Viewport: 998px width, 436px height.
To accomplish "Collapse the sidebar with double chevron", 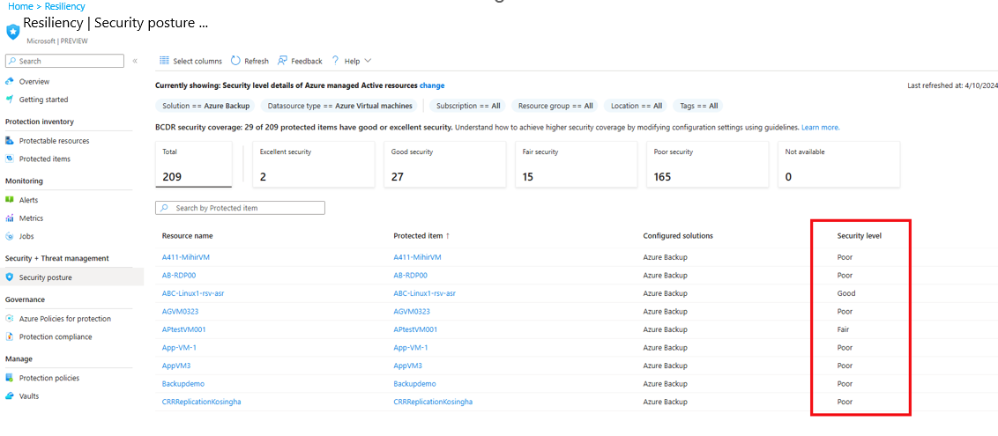I will pyautogui.click(x=135, y=61).
